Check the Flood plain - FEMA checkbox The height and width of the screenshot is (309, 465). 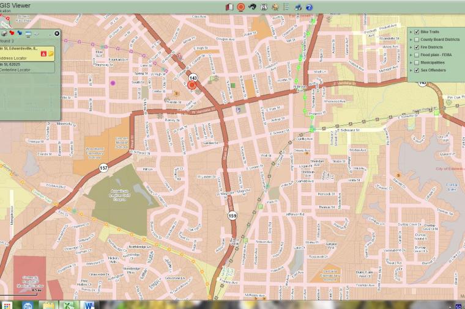tap(417, 55)
